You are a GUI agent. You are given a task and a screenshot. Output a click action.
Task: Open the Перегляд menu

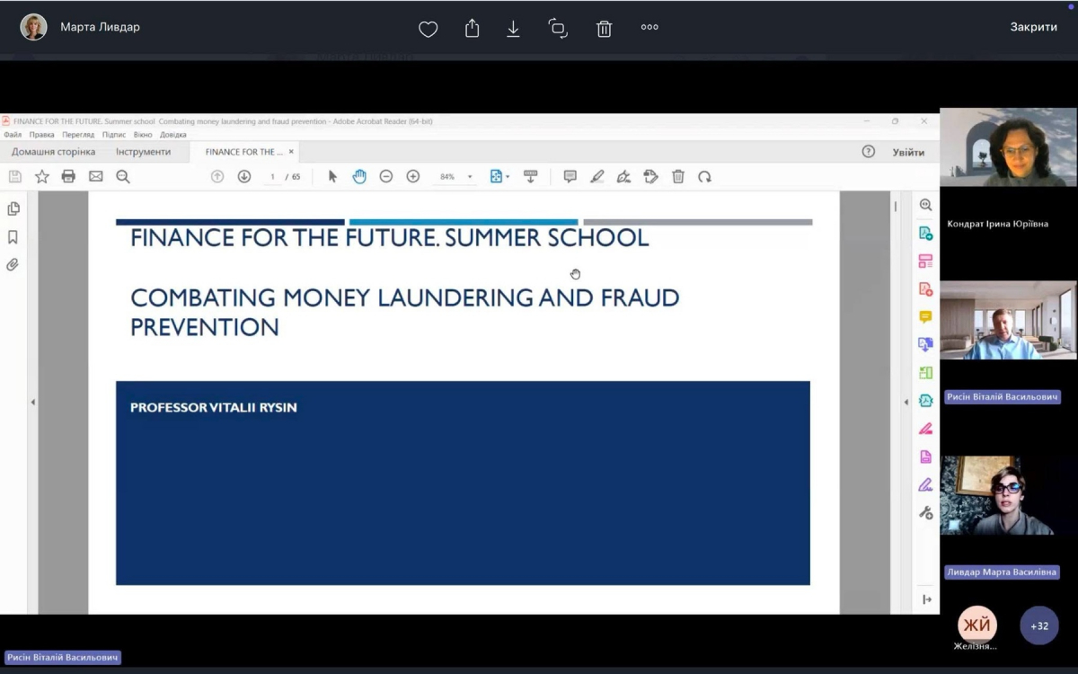(78, 135)
